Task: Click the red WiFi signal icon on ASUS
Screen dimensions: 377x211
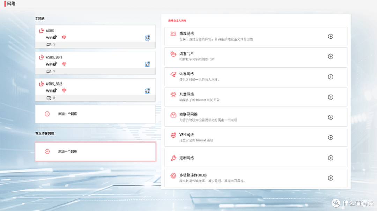Action: click(x=64, y=37)
